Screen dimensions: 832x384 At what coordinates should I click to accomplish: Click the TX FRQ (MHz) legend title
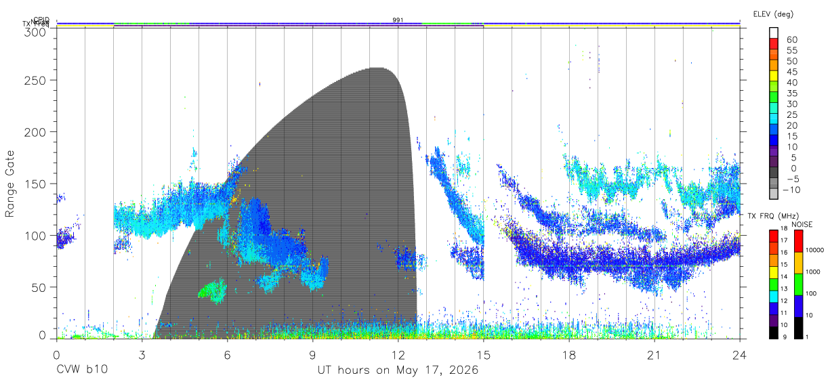point(772,216)
